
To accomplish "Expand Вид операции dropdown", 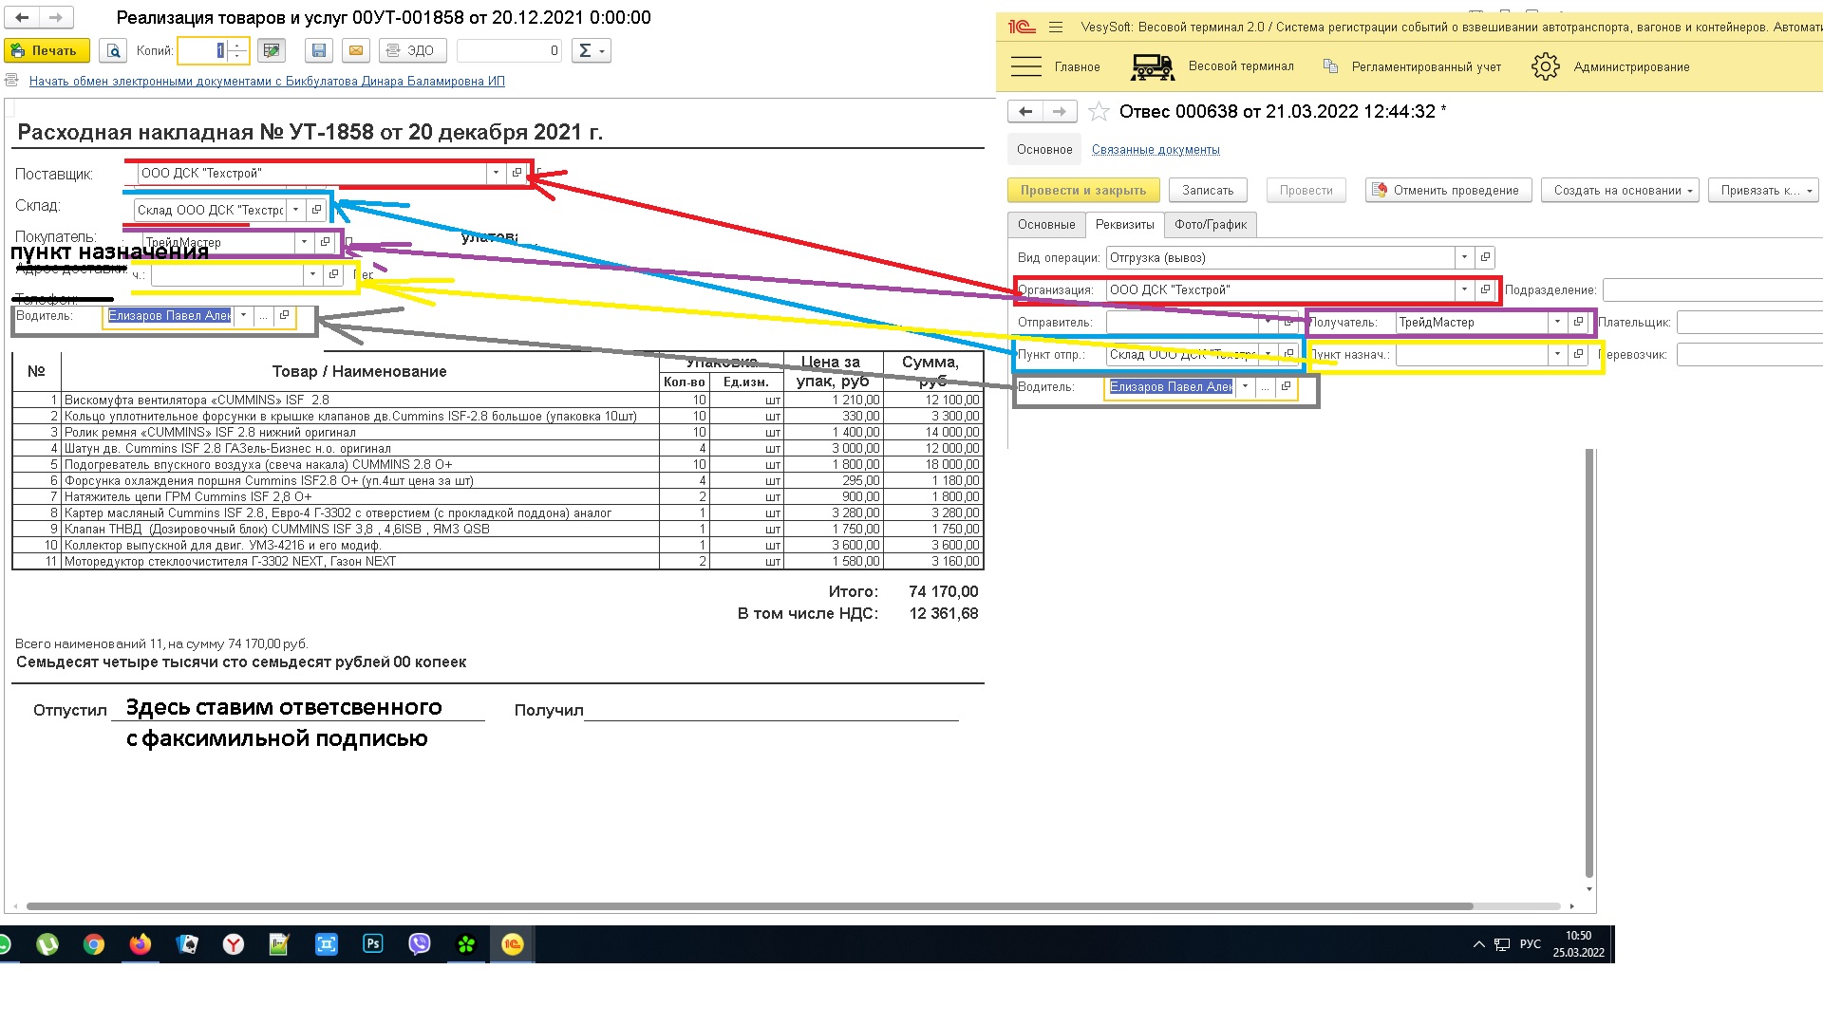I will (x=1464, y=258).
